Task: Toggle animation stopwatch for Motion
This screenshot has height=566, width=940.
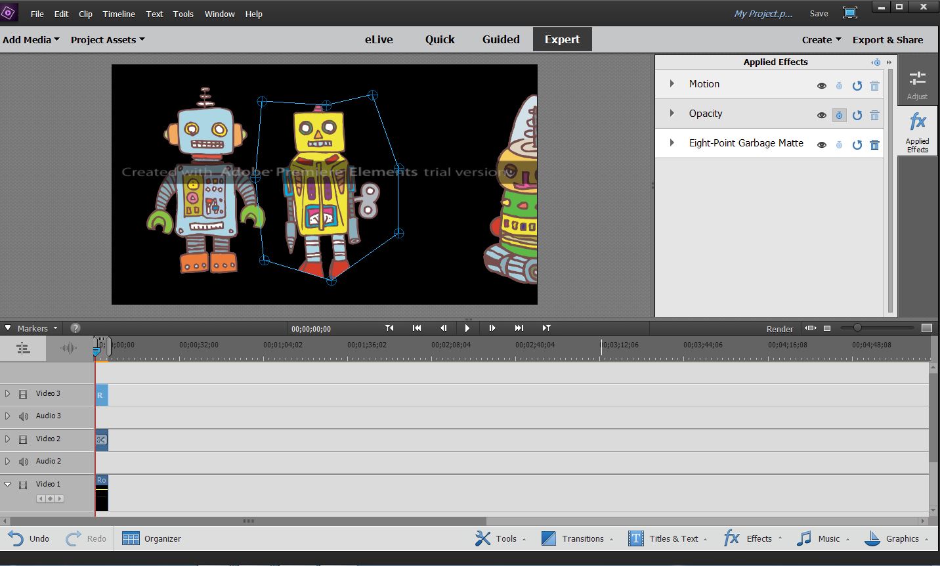Action: click(839, 86)
